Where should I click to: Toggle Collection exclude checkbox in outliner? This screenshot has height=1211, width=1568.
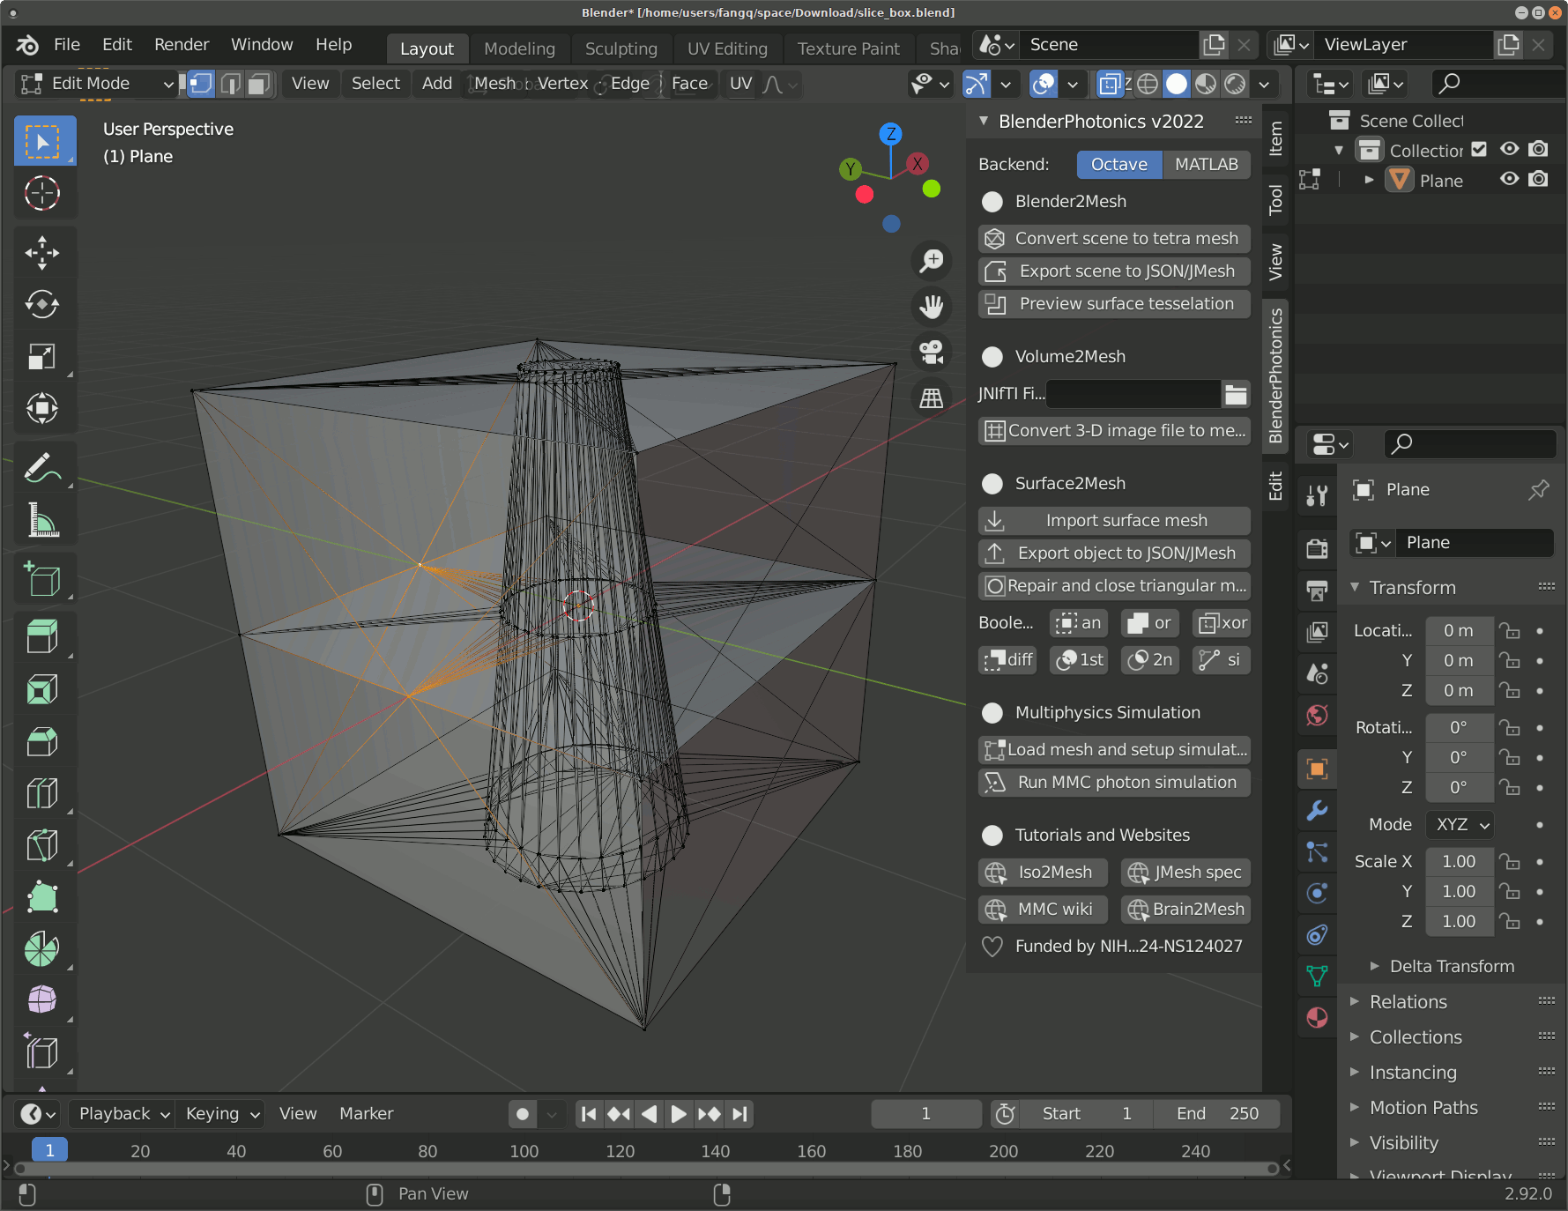tap(1479, 150)
